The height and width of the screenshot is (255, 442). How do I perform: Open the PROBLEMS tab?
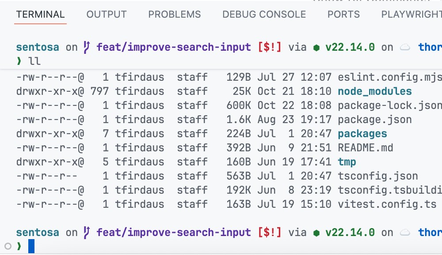tap(174, 14)
